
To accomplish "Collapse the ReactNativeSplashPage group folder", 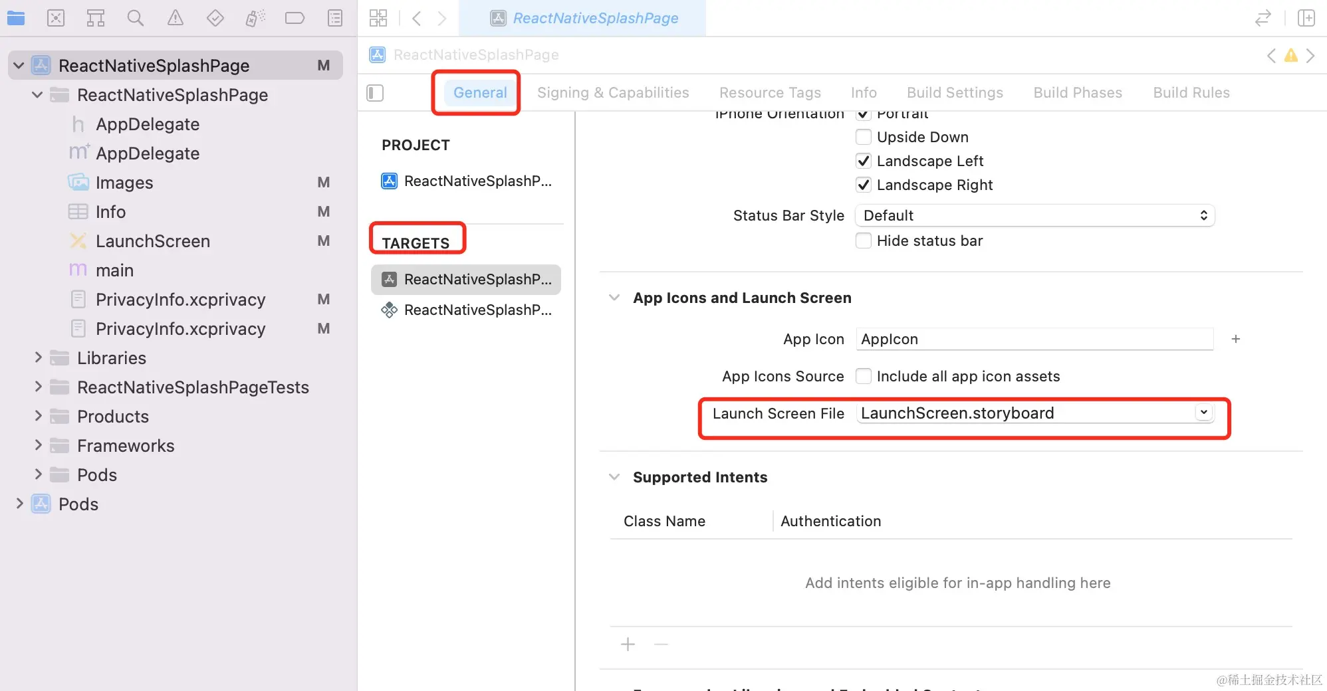I will coord(37,95).
